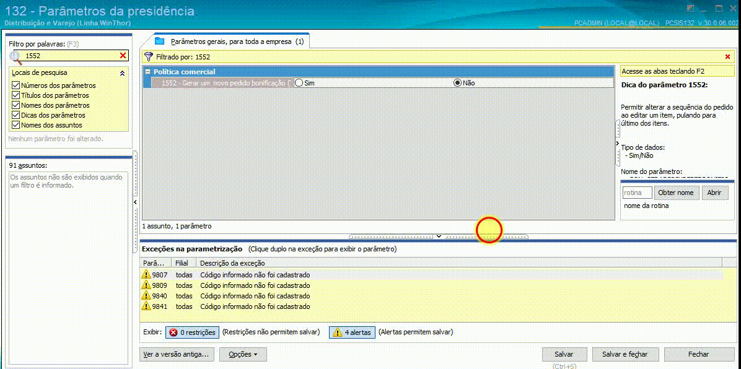This screenshot has width=741, height=369.
Task: Click the Abrir button
Action: point(714,193)
